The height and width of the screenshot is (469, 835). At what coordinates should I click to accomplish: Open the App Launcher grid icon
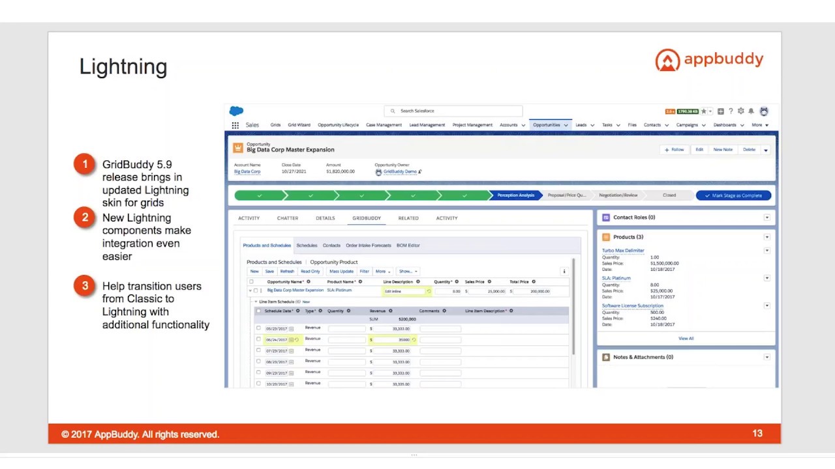click(x=235, y=125)
